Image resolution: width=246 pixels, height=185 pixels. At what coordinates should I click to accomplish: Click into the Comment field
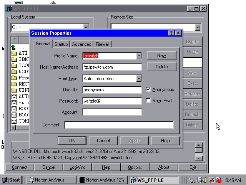point(119,125)
